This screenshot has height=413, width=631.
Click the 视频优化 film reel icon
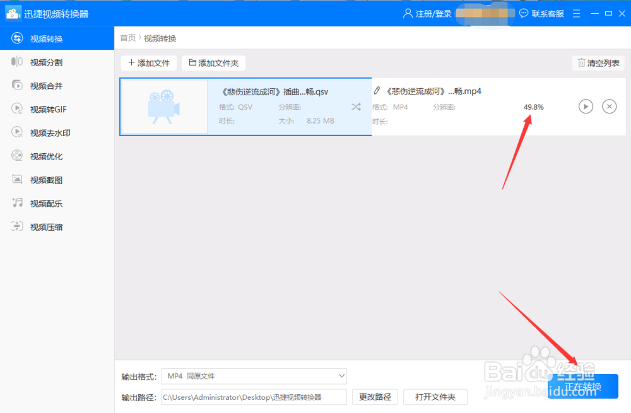pyautogui.click(x=17, y=156)
